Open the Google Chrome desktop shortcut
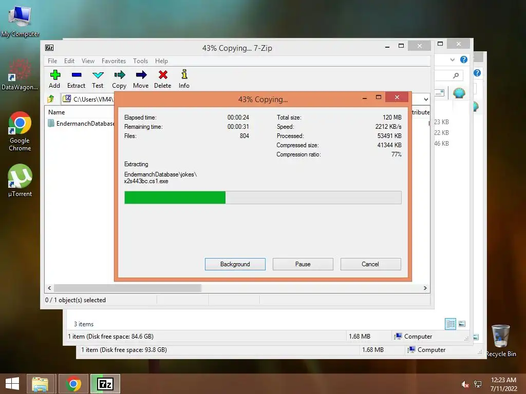The width and height of the screenshot is (526, 394). (x=20, y=131)
